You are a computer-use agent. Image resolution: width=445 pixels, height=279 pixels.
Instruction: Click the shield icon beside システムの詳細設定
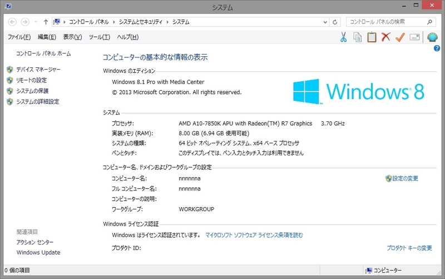coord(10,102)
